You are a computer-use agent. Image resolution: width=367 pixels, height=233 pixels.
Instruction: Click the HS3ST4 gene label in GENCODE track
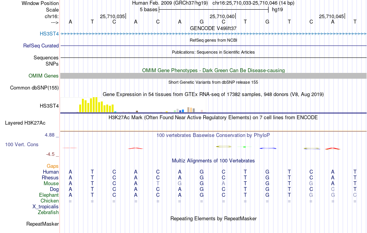pos(49,34)
